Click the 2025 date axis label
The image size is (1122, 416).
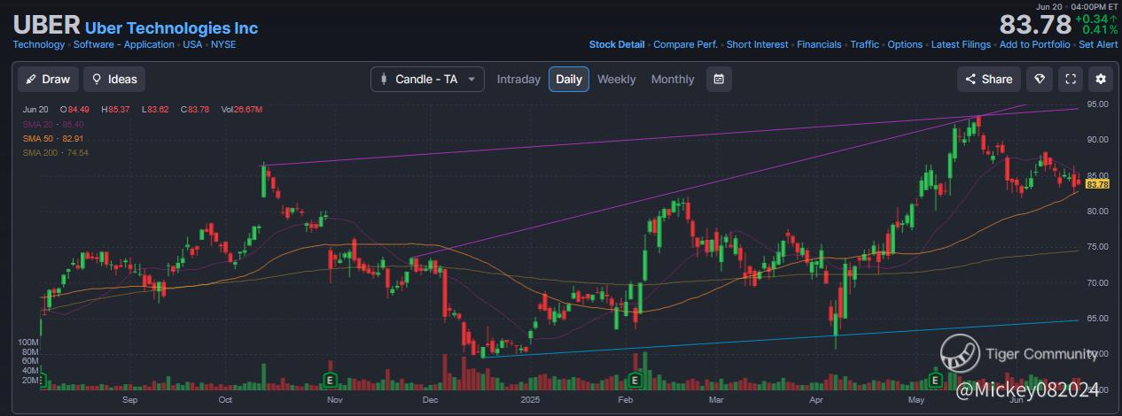point(530,400)
